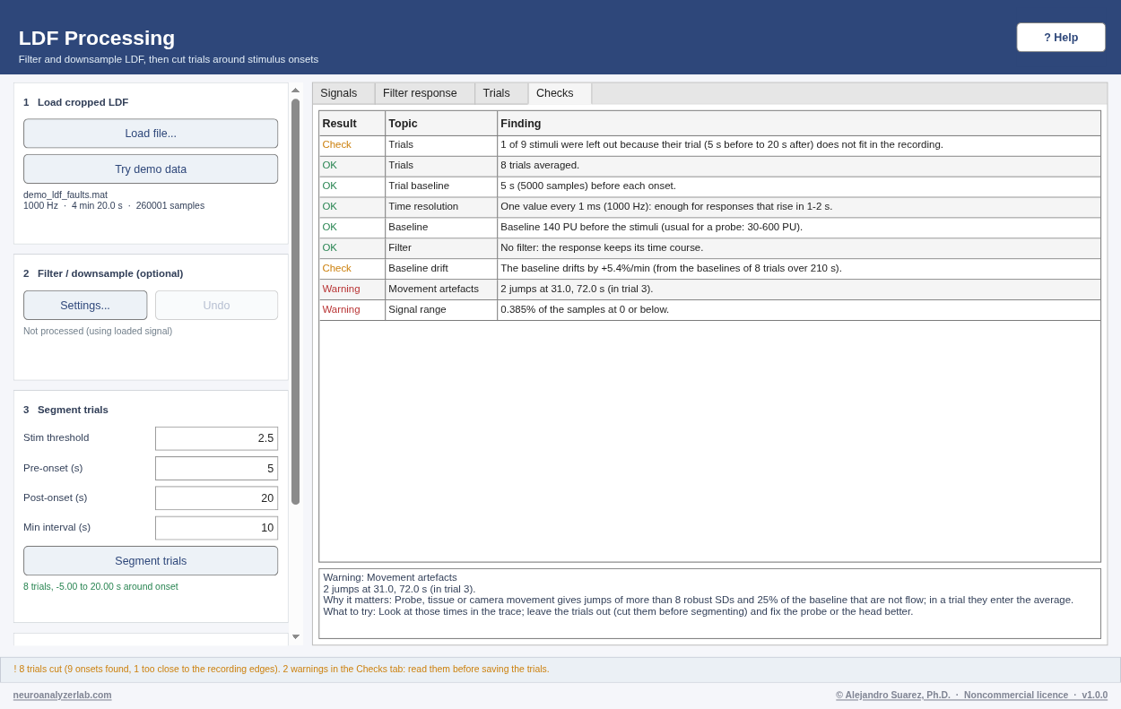The height and width of the screenshot is (709, 1121).
Task: Click the Finding column header
Action: [799, 124]
